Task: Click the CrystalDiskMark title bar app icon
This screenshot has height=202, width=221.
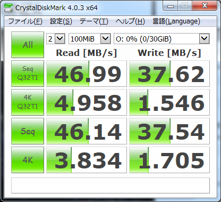Action: click(x=8, y=7)
